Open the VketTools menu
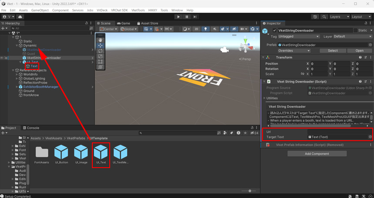Viewport: 374px width, 198px height. click(138, 10)
